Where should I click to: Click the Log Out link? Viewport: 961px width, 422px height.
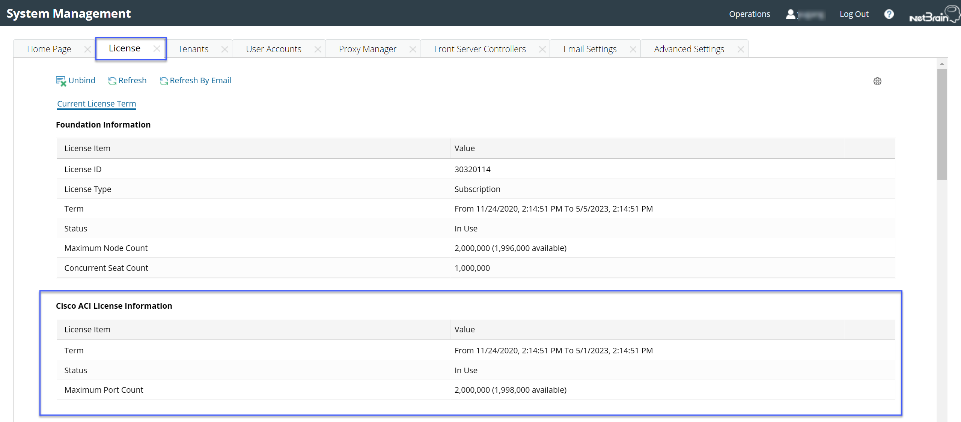point(854,14)
